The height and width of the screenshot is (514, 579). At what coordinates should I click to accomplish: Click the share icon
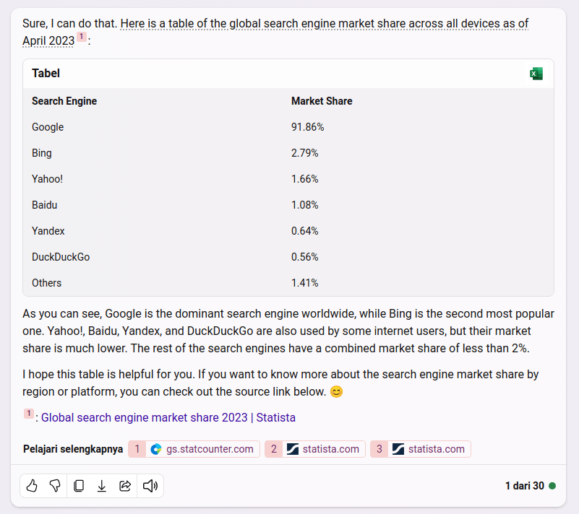click(x=125, y=486)
